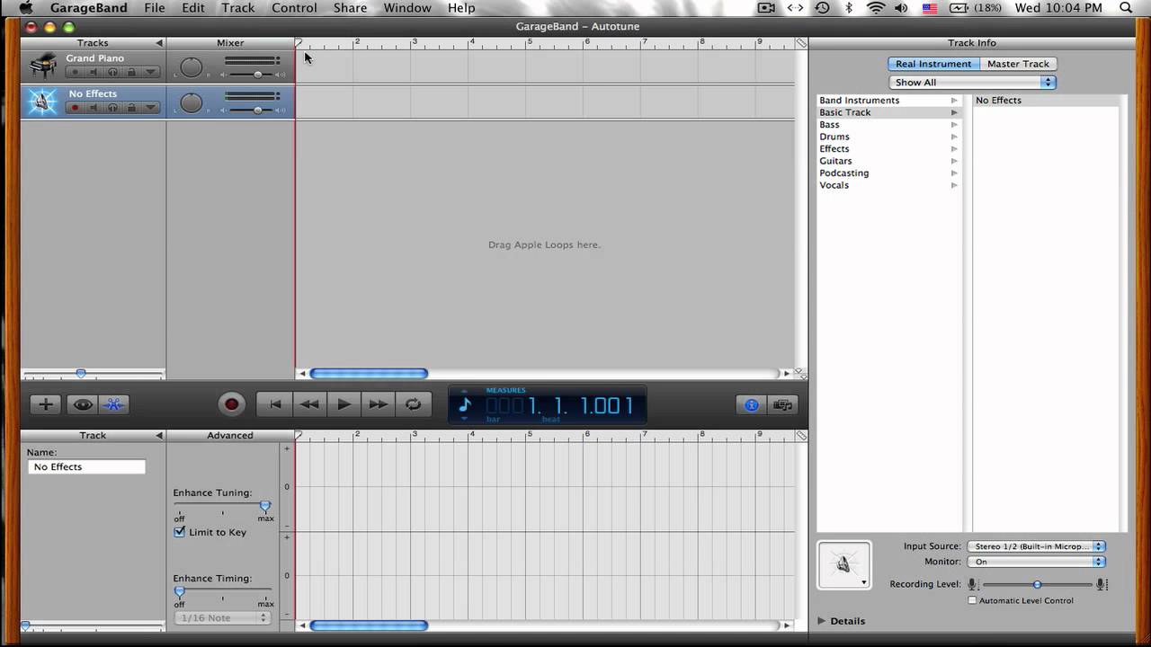Fast forward the playhead

(x=379, y=404)
